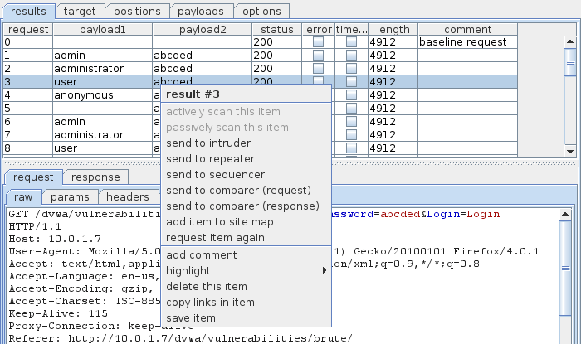The image size is (581, 344).
Task: Toggle timeout checkbox on baseline request row
Action: click(x=352, y=42)
